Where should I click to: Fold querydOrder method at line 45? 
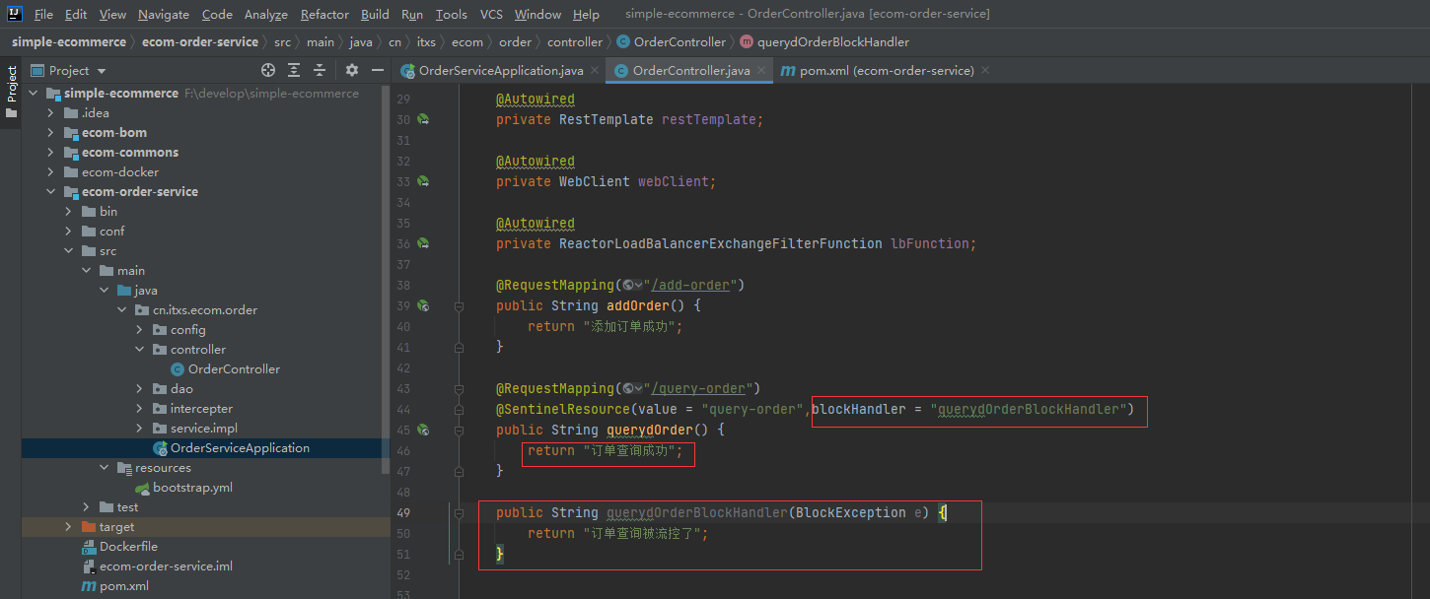coord(459,430)
